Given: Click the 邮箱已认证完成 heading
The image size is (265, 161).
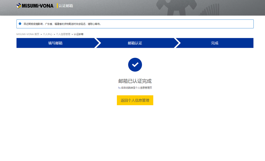Looking at the screenshot, I should [135, 81].
